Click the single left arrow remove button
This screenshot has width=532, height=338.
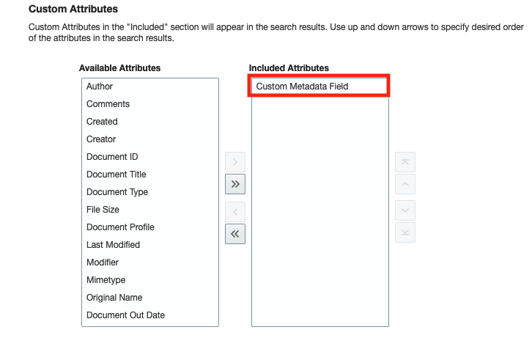pos(235,212)
